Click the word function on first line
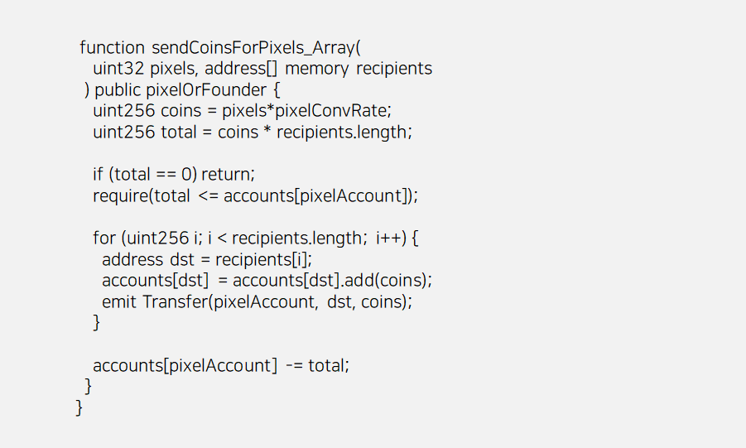Image resolution: width=746 pixels, height=448 pixels. pos(113,47)
